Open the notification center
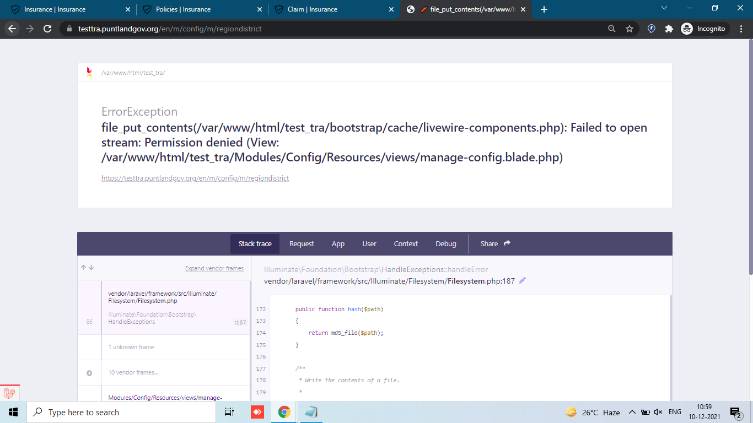The width and height of the screenshot is (753, 423). (735, 412)
